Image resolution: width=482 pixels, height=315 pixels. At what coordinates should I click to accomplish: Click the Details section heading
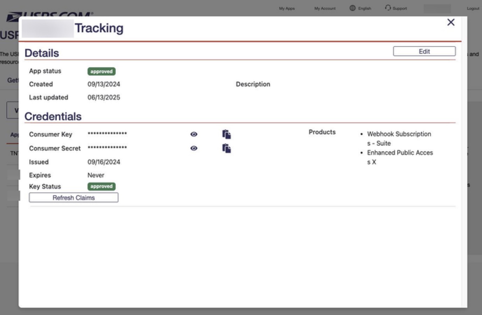[42, 53]
